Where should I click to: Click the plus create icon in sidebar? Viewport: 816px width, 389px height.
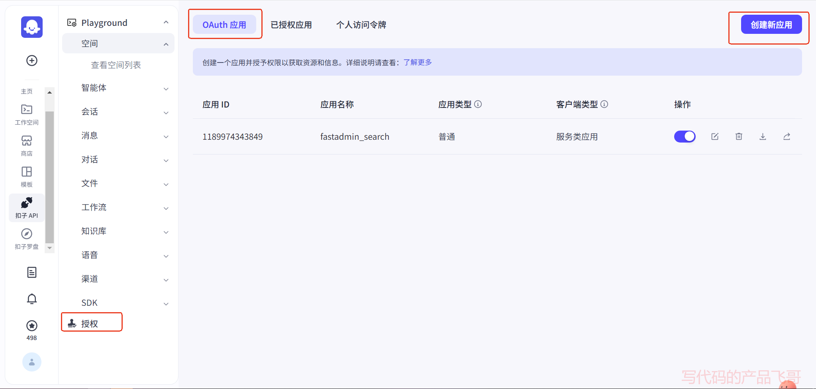(32, 61)
